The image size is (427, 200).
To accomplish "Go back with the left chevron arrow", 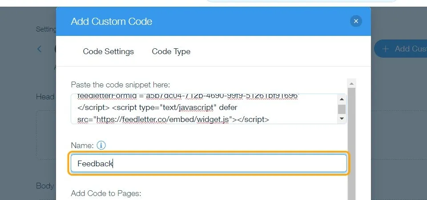I will coord(40,49).
